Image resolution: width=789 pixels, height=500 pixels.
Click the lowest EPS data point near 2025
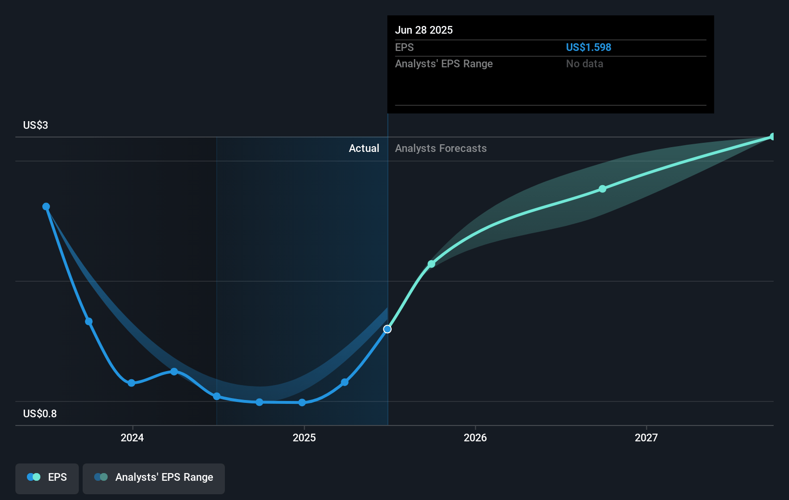click(302, 403)
